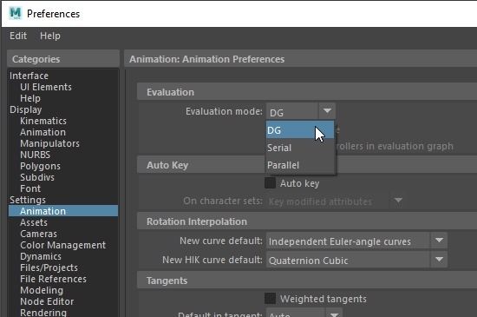The width and height of the screenshot is (477, 317).
Task: Click the Maya logo icon in title bar
Action: tap(16, 13)
